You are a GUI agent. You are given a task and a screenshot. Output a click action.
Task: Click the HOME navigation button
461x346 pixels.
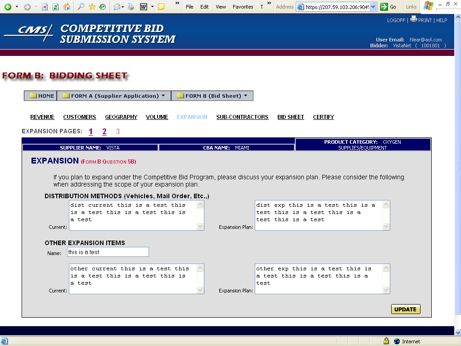(41, 96)
